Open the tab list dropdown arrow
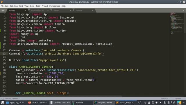This screenshot has height=105, width=186. point(184,10)
